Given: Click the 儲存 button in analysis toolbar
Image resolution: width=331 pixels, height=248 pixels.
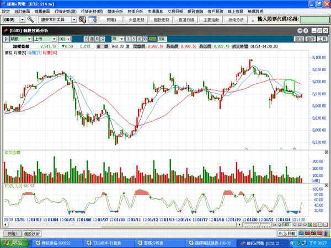Looking at the screenshot, I should pos(311,39).
